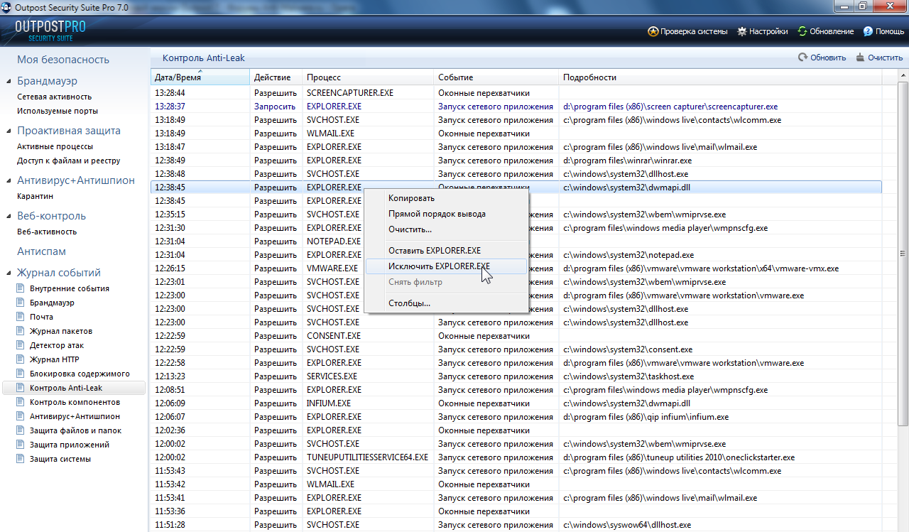Open Доступ к файлам и реестру
909x532 pixels.
pos(69,161)
